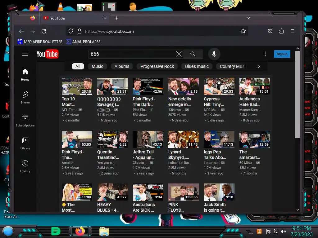Viewport: 318px width, 238px height.
Task: Click the scrollbar down arrow
Action: 298,210
